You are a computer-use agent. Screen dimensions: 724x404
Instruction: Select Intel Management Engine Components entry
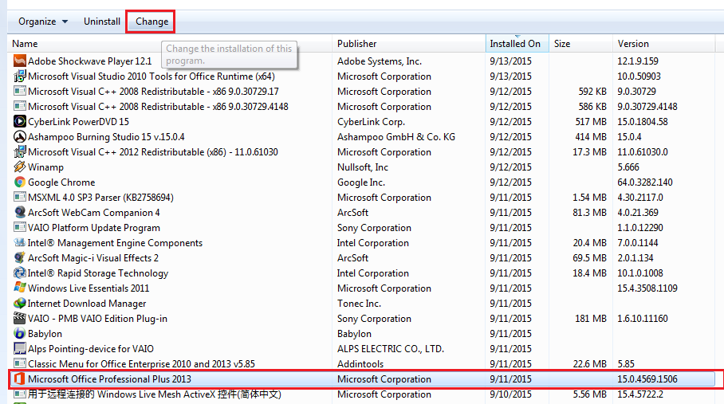[115, 242]
